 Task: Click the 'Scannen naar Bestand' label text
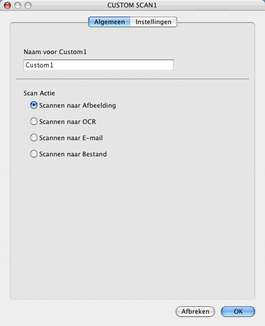[73, 154]
